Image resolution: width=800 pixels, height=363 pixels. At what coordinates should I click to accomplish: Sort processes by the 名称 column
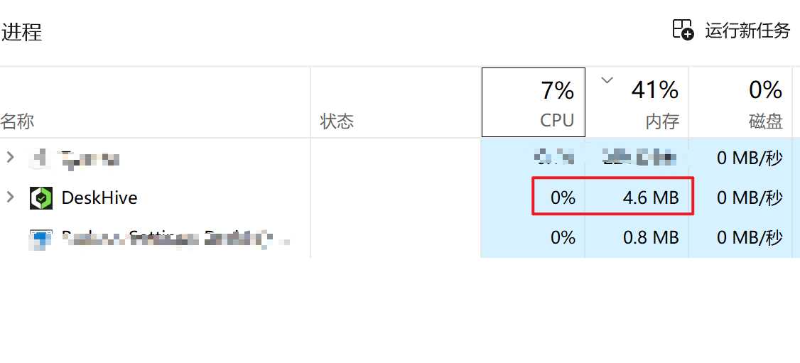pos(18,121)
